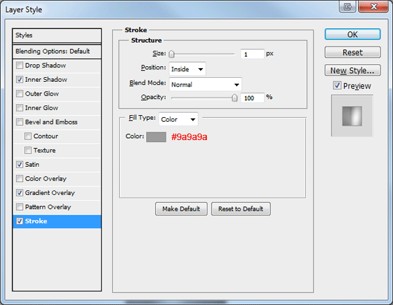
Task: Click the OK button
Action: (352, 34)
